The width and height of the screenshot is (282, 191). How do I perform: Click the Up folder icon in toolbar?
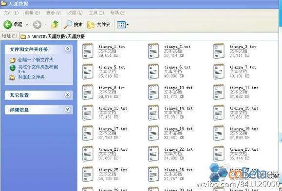55,25
